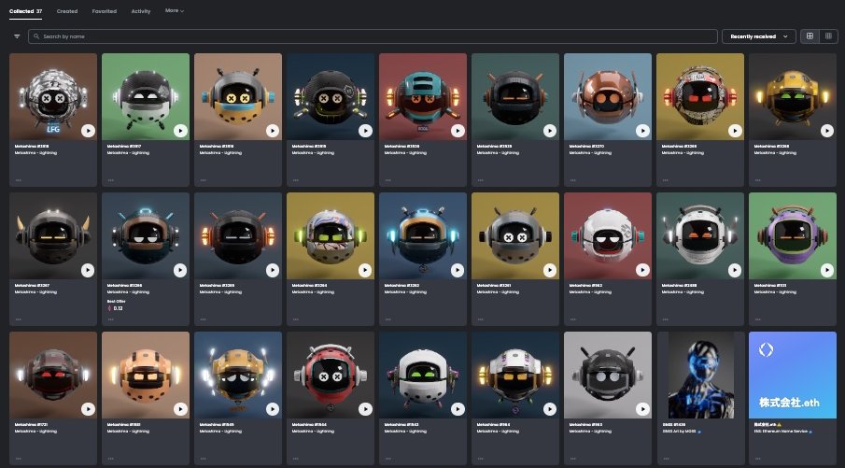Select the Collected tab
This screenshot has width=845, height=468.
coord(26,11)
